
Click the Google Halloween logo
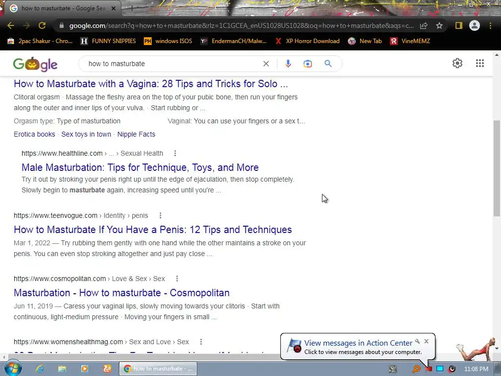point(35,64)
